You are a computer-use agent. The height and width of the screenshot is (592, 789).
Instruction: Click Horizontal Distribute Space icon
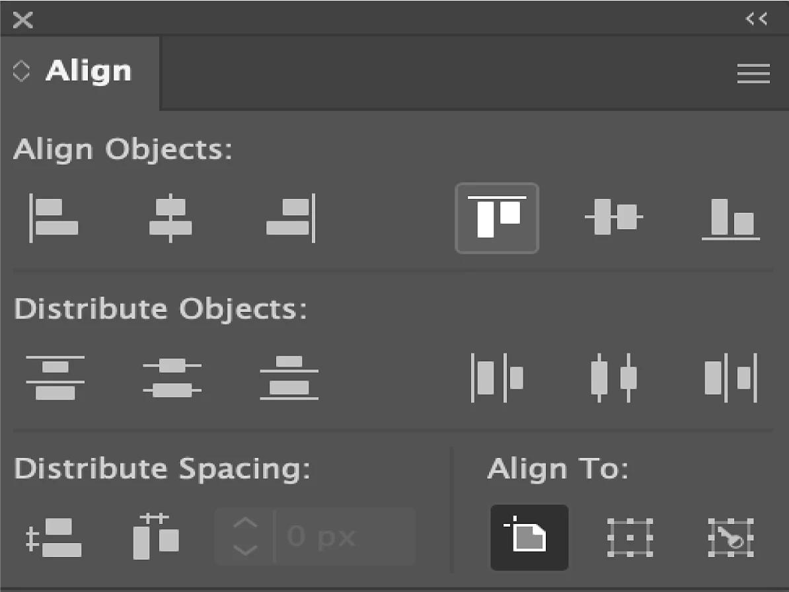156,538
